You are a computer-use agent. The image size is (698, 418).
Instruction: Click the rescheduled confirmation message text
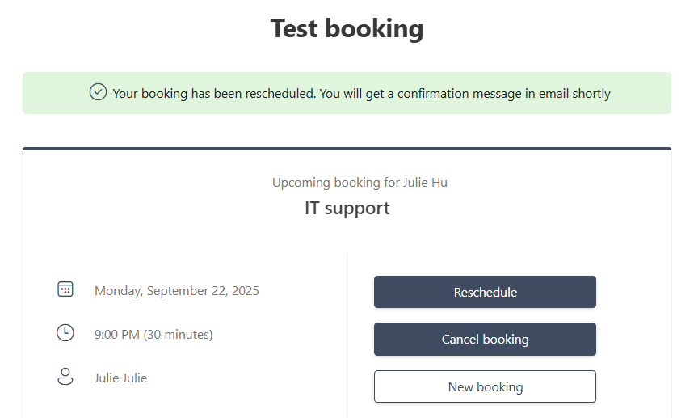point(361,94)
